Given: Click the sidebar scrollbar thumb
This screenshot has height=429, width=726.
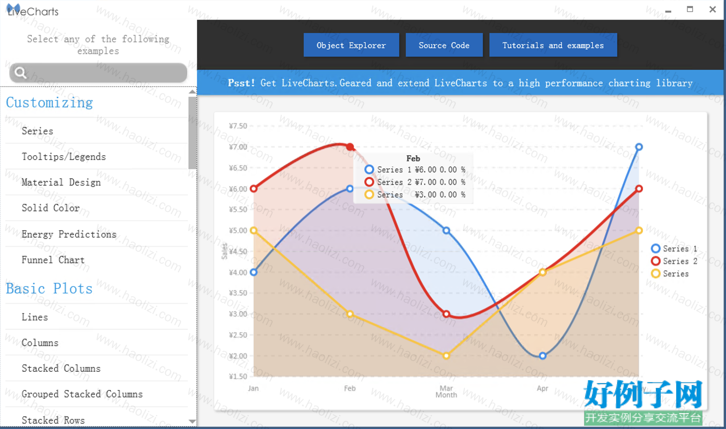Looking at the screenshot, I should point(193,133).
